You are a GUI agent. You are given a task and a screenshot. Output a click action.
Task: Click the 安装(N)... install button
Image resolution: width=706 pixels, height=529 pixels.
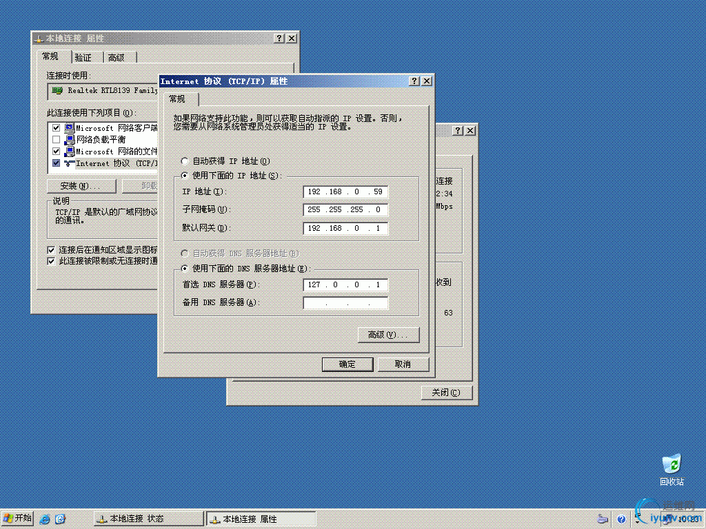[x=81, y=186]
